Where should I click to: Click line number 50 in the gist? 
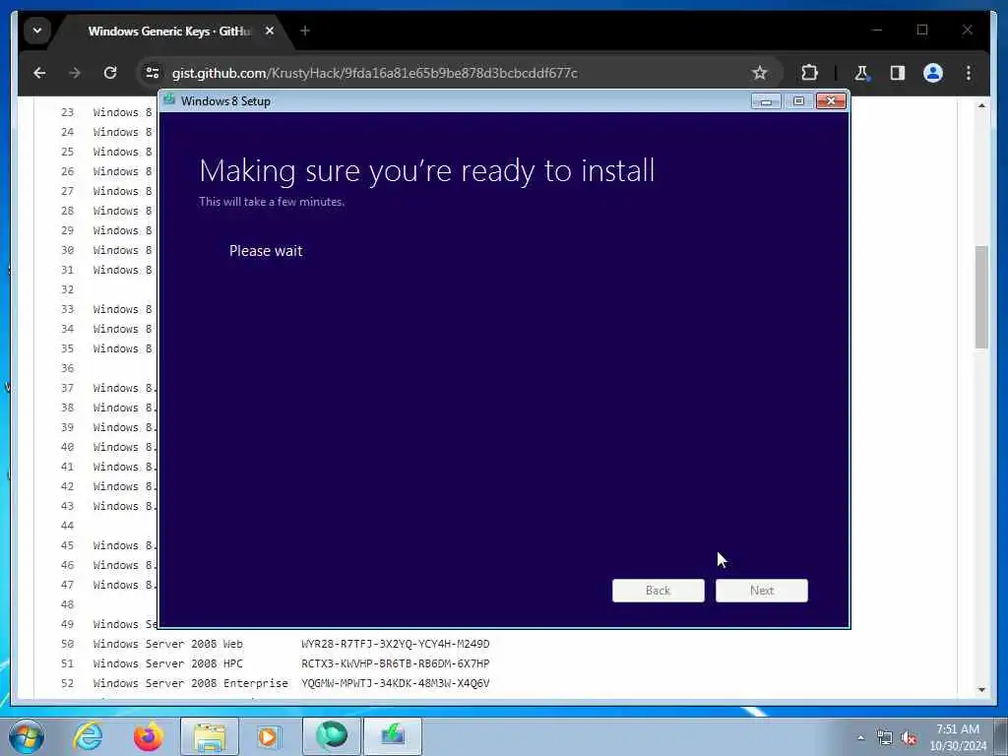click(67, 644)
